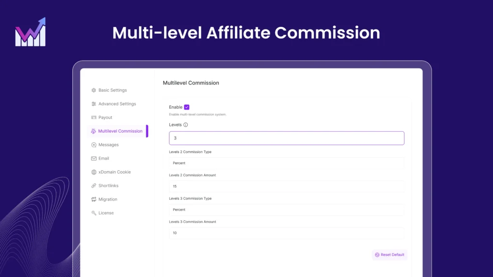
Task: Click the chart logo in header
Action: click(x=30, y=32)
